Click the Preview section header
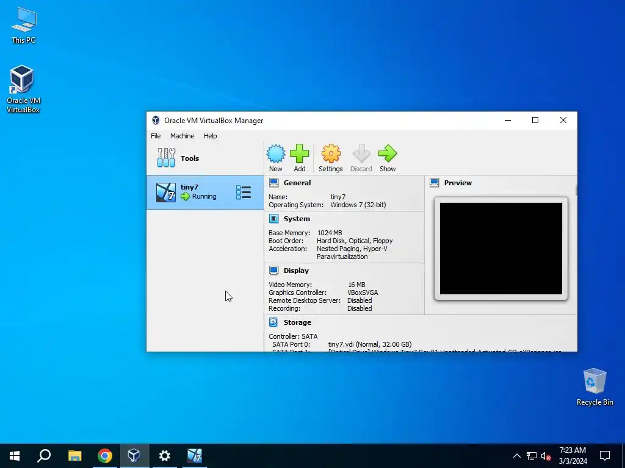This screenshot has width=625, height=468. 458,183
